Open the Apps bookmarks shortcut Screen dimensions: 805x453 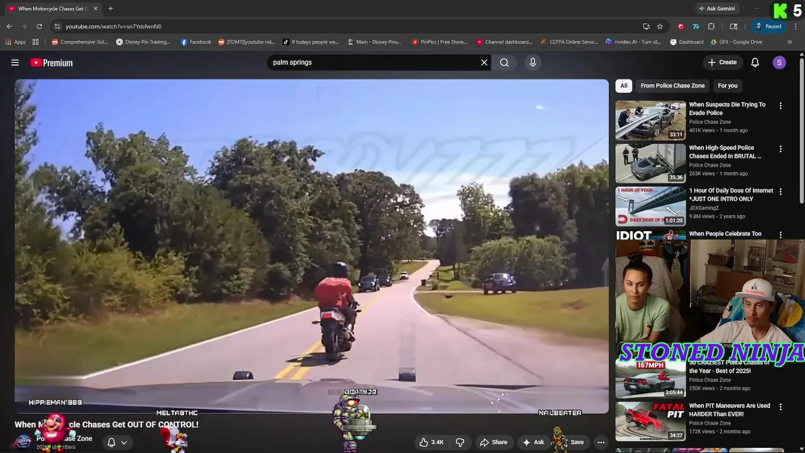[x=16, y=42]
